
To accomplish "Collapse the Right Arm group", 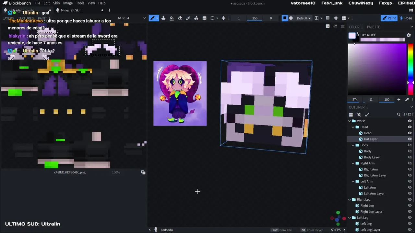I will [x=353, y=163].
